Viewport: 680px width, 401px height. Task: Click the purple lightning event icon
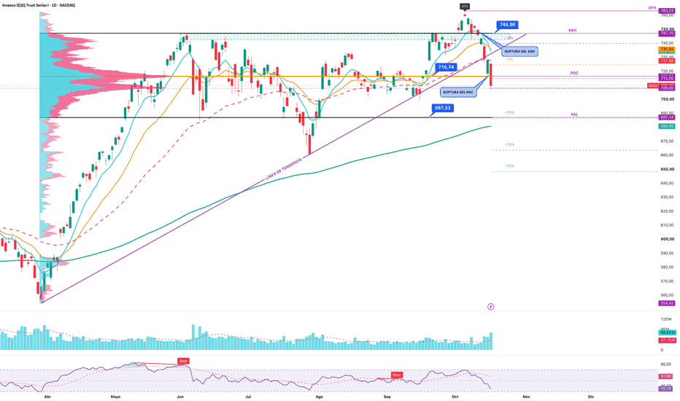coord(490,306)
